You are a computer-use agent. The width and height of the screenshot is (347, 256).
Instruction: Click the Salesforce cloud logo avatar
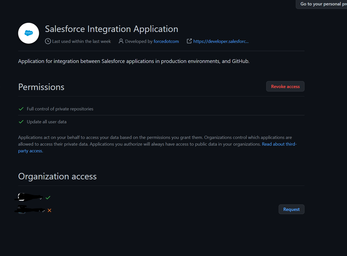pos(28,33)
